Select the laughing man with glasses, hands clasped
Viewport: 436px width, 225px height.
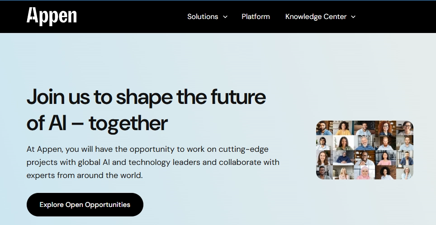(365, 158)
